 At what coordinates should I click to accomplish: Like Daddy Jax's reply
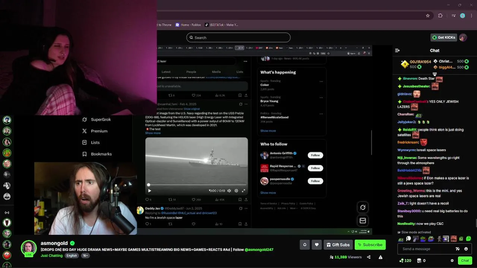[x=193, y=224]
